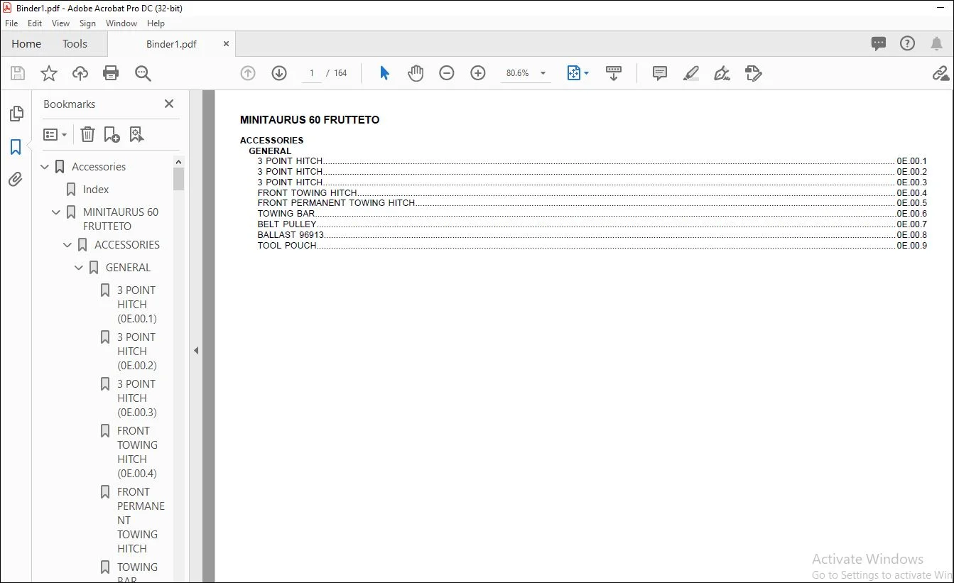The height and width of the screenshot is (583, 954).
Task: Delete the selected bookmark with trash icon
Action: [87, 134]
